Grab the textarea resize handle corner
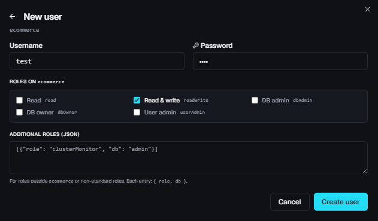The image size is (378, 221). [365, 171]
